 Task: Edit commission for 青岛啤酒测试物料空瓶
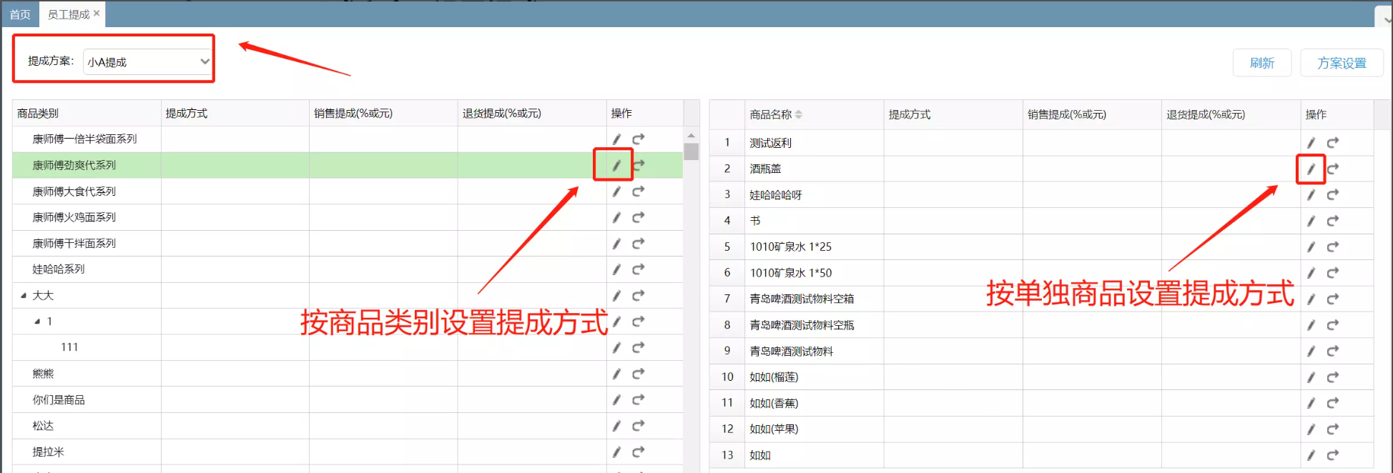tap(1310, 325)
